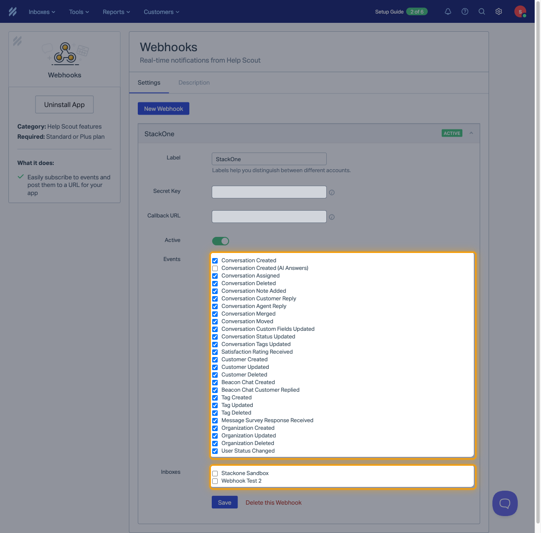This screenshot has width=541, height=533.
Task: Uncheck Tag Deleted event
Action: [215, 413]
